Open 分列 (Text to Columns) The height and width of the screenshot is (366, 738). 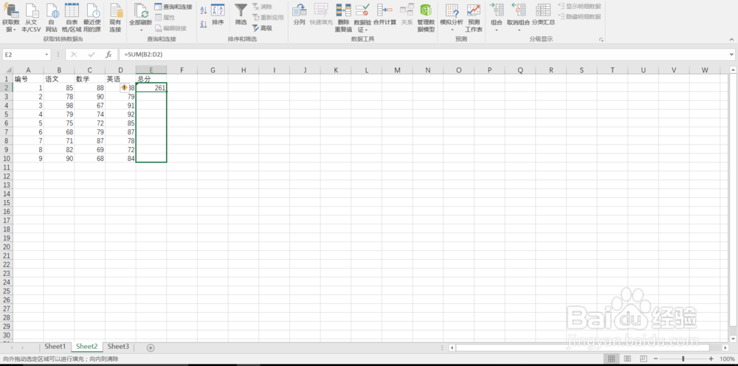point(300,15)
